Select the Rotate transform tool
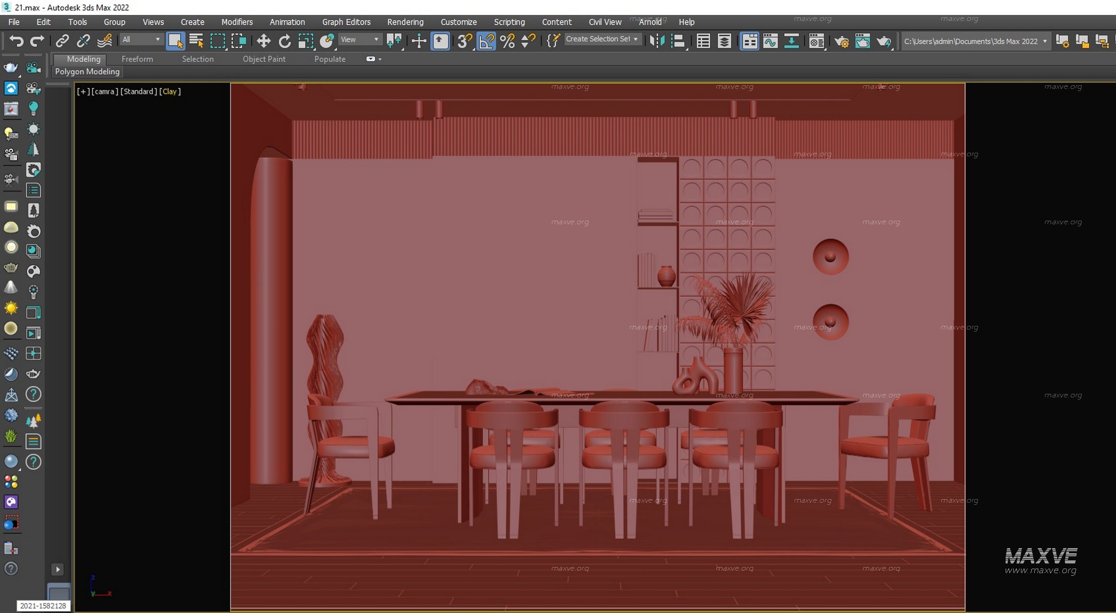1116x613 pixels. click(285, 41)
